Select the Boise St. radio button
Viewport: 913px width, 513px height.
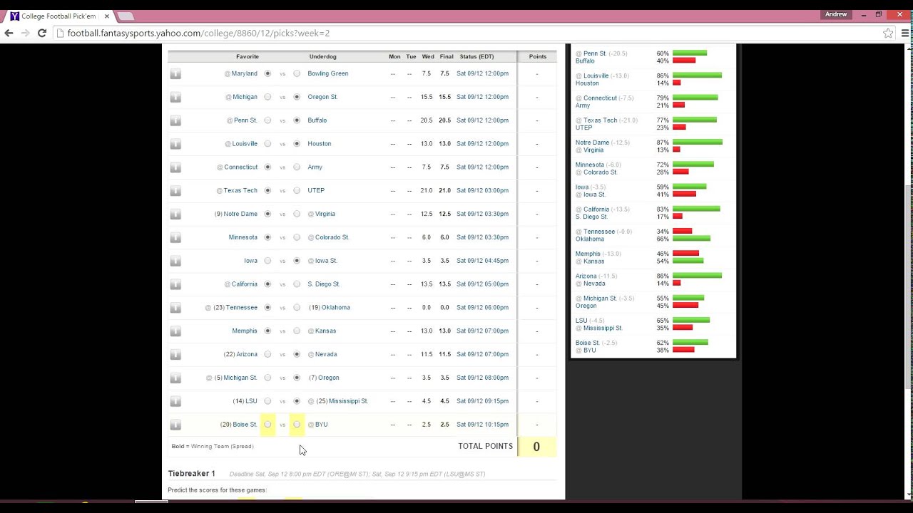tap(267, 425)
